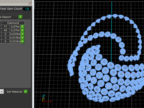Image resolution: width=144 pixels, height=108 pixels.
Task: Select the 3 gem count cell
Action: (x=5, y=38)
